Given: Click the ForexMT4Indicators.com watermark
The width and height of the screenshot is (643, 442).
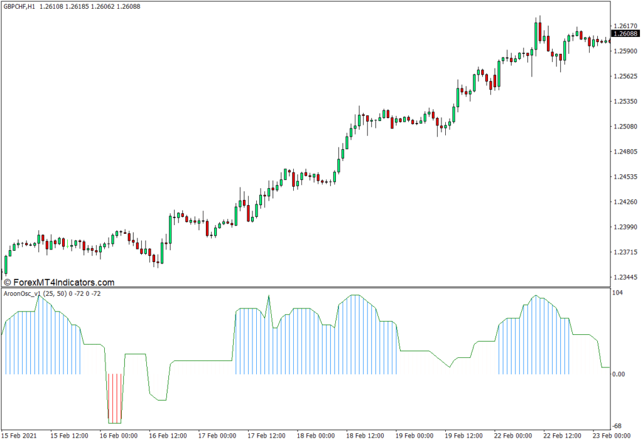Looking at the screenshot, I should point(58,283).
